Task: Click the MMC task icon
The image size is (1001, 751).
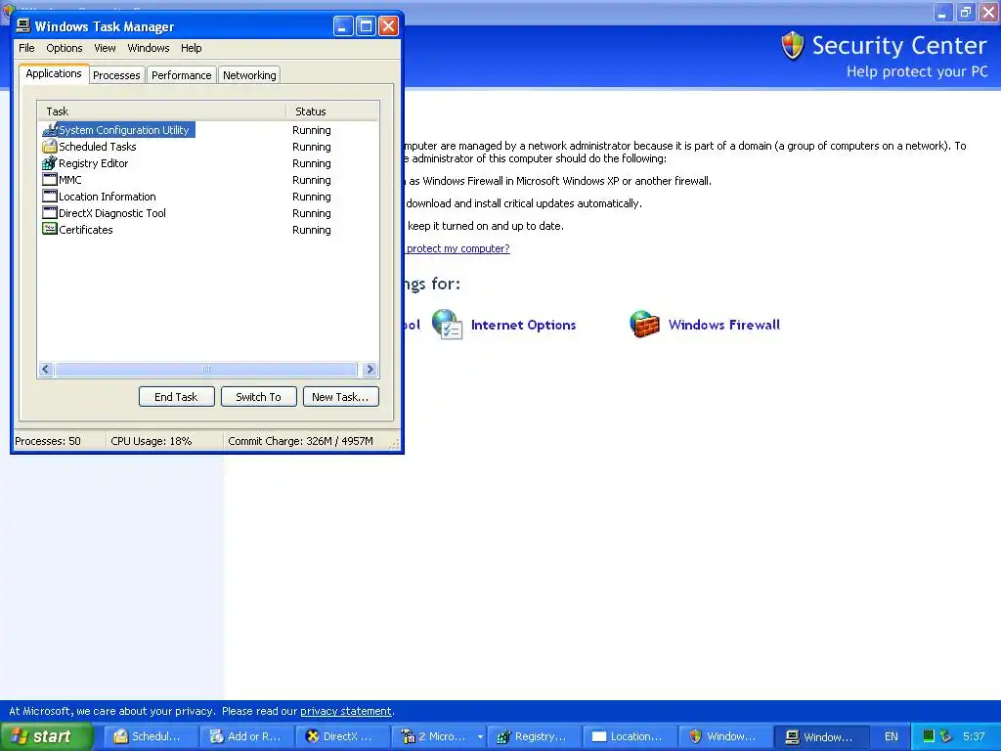Action: coord(50,180)
